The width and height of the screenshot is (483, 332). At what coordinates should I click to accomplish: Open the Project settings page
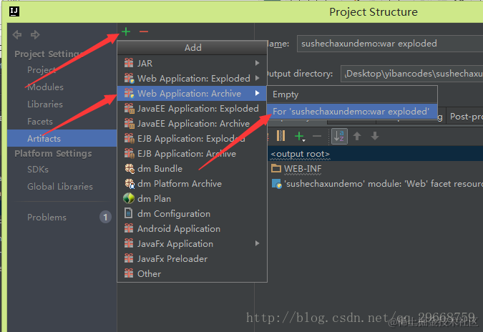point(42,70)
